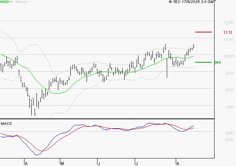Image resolution: width=236 pixels, height=166 pixels.
Task: Click the 1200 price axis label
Action: point(227,22)
